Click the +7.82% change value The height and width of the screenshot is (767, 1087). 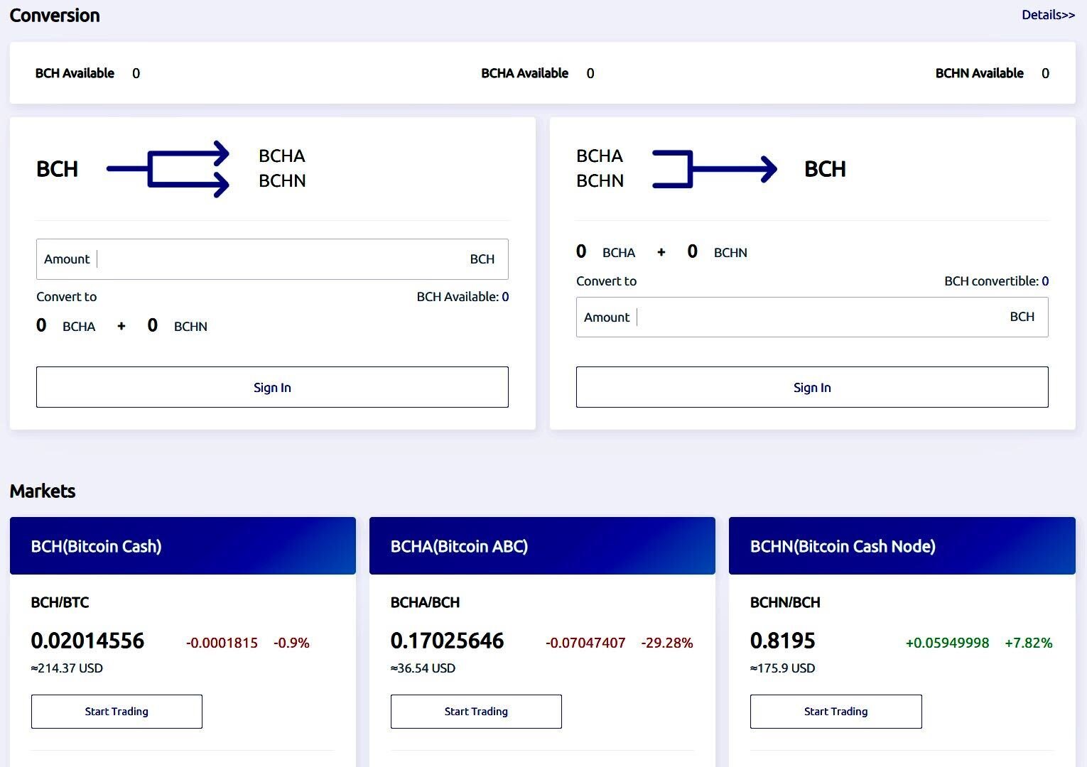(x=1028, y=643)
